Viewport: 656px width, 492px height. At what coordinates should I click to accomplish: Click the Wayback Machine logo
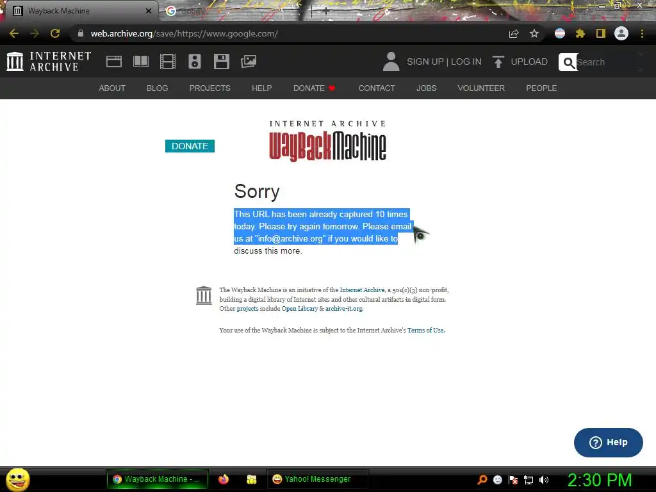tap(327, 141)
